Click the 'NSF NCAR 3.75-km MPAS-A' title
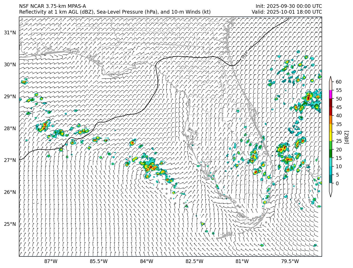The image size is (353, 268). [x=52, y=6]
